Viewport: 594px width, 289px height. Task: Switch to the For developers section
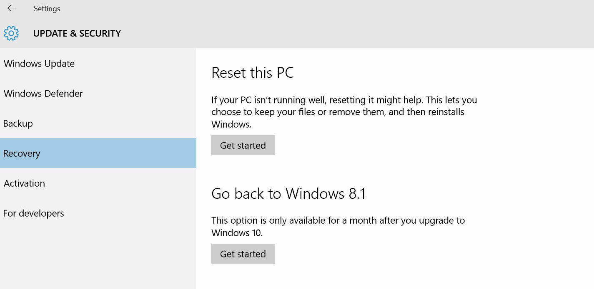point(34,213)
